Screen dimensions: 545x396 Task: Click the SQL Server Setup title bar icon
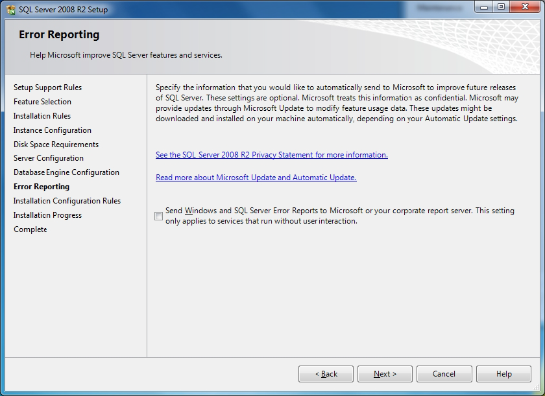(11, 10)
